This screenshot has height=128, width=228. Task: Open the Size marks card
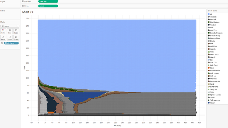point(10,31)
